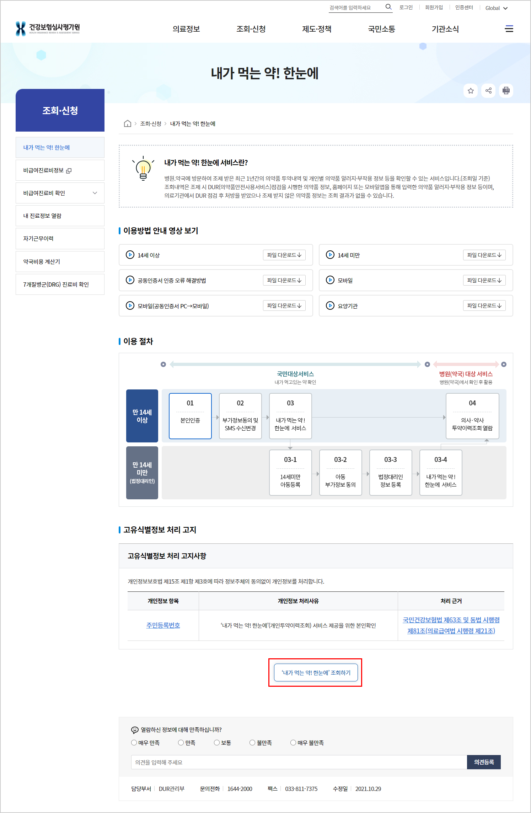The height and width of the screenshot is (813, 531).
Task: Click the share icon
Action: pos(488,91)
